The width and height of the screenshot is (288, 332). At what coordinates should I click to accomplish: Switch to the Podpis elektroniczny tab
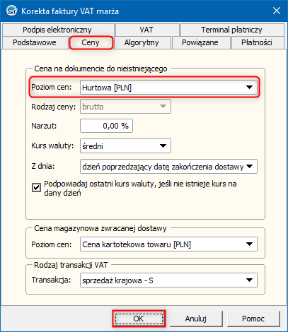click(57, 30)
